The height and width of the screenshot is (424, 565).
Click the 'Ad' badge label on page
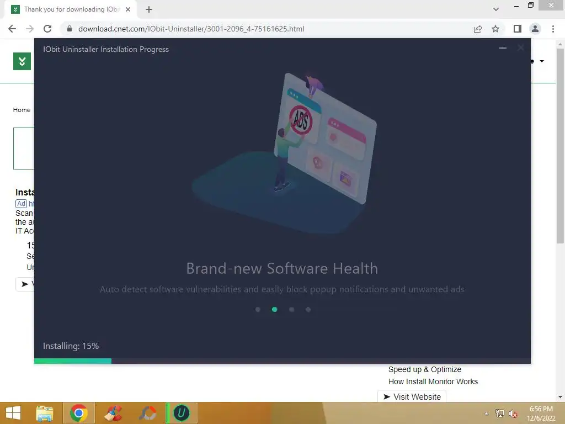22,204
